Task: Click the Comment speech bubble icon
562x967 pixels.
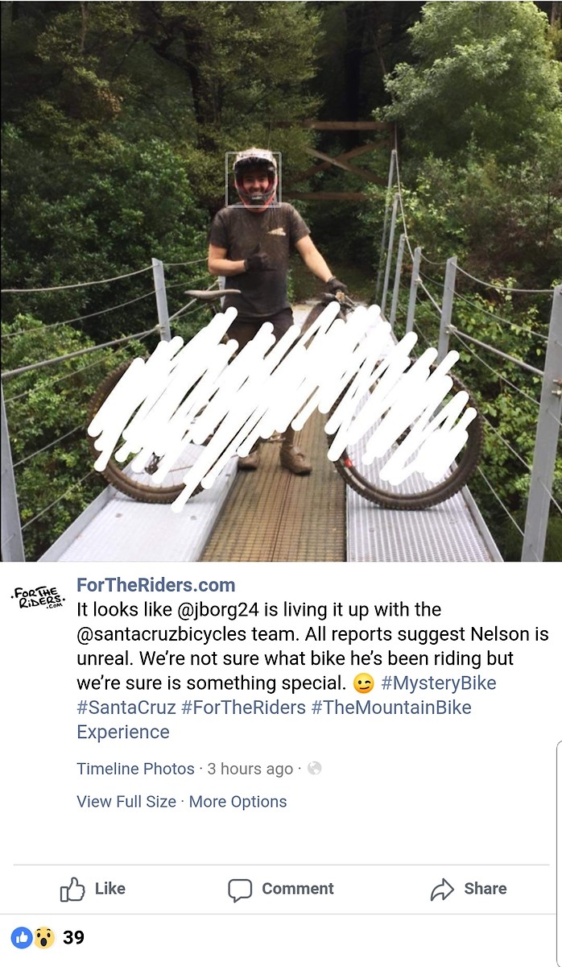Action: point(240,890)
